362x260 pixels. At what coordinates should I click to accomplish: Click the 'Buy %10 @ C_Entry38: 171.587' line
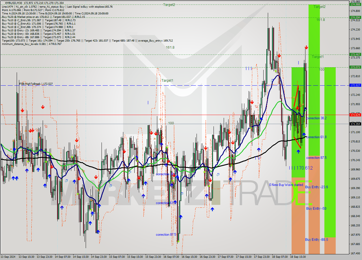point(38,20)
